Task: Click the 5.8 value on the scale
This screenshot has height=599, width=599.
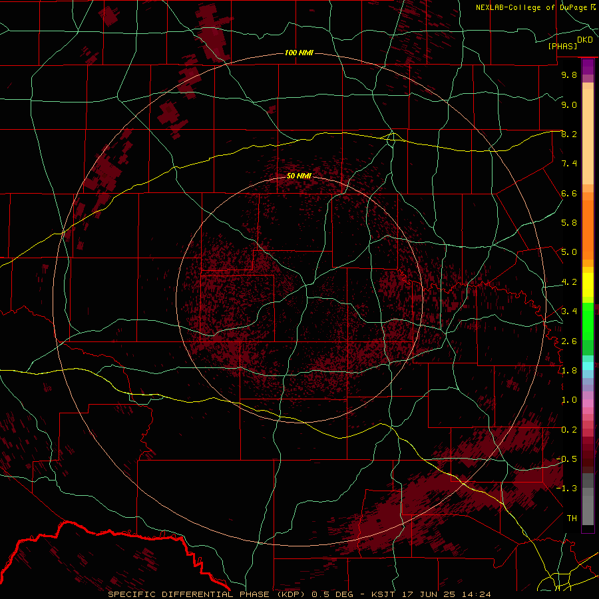Action: coord(569,223)
